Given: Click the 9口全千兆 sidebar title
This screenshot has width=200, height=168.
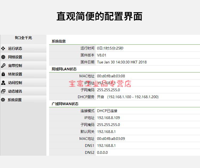Looking at the screenshot, I should (23, 38).
